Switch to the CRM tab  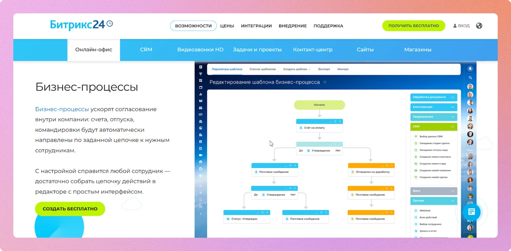click(x=146, y=50)
